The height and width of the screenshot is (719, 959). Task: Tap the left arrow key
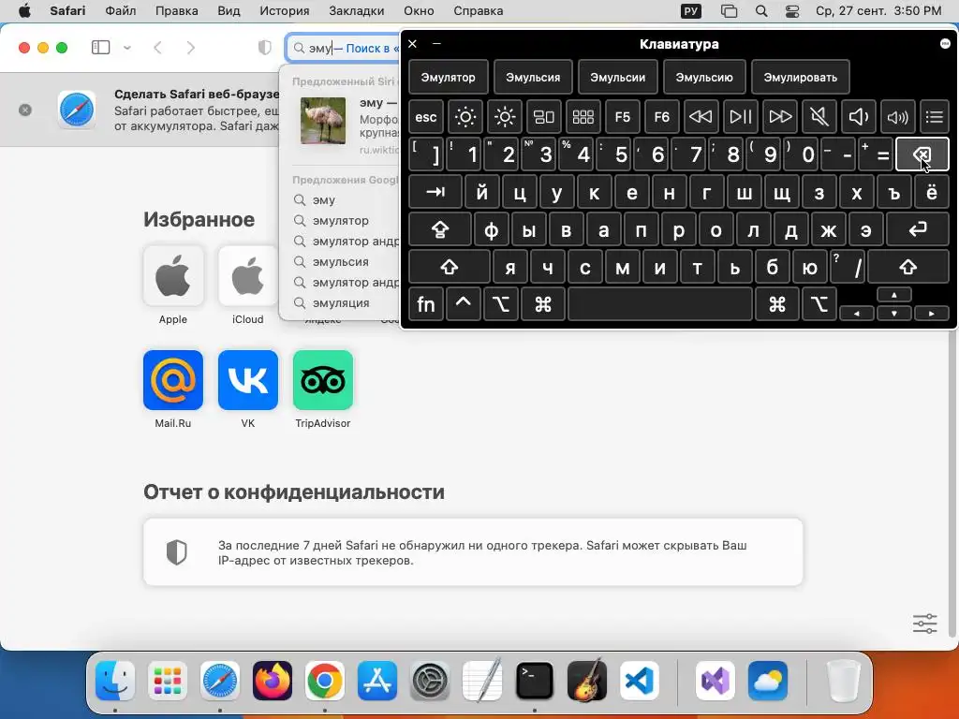pos(856,313)
